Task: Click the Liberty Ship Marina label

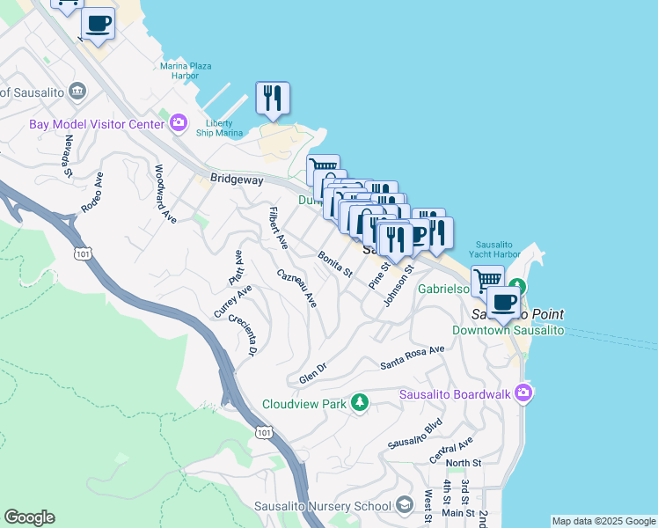Action: click(219, 128)
